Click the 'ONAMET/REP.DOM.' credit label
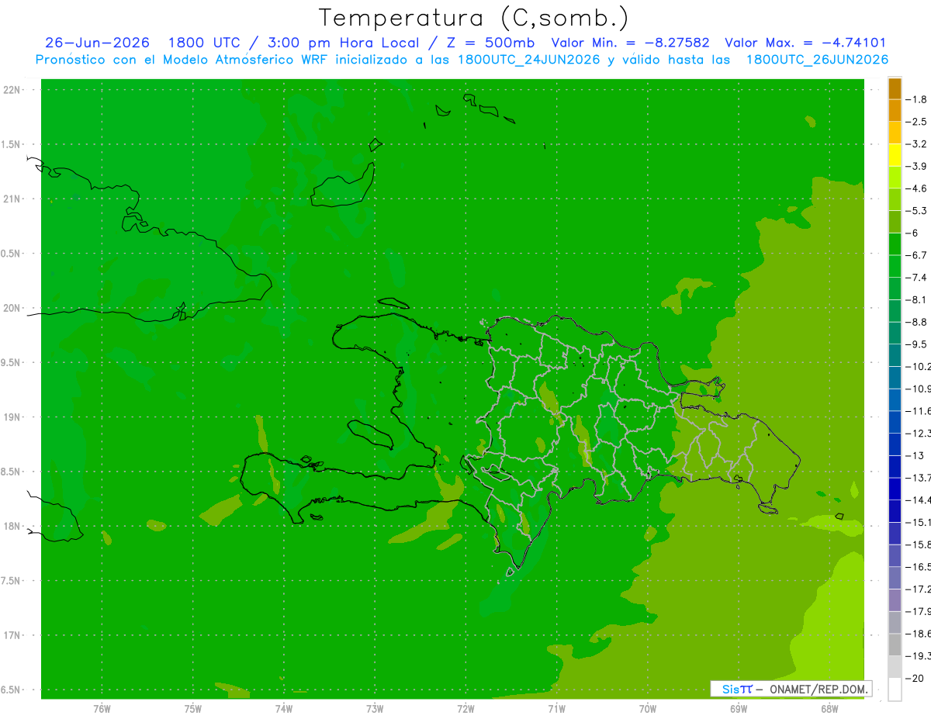This screenshot has width=931, height=719. coord(817,689)
